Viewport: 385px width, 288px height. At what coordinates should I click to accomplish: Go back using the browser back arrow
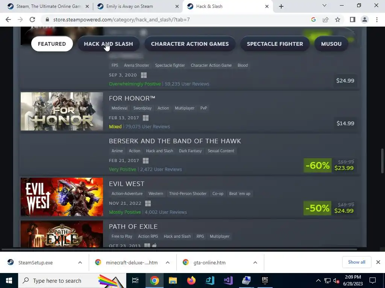[x=8, y=19]
